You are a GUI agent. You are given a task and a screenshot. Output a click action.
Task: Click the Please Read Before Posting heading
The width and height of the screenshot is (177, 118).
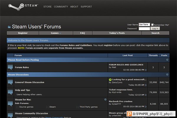coord(23,60)
